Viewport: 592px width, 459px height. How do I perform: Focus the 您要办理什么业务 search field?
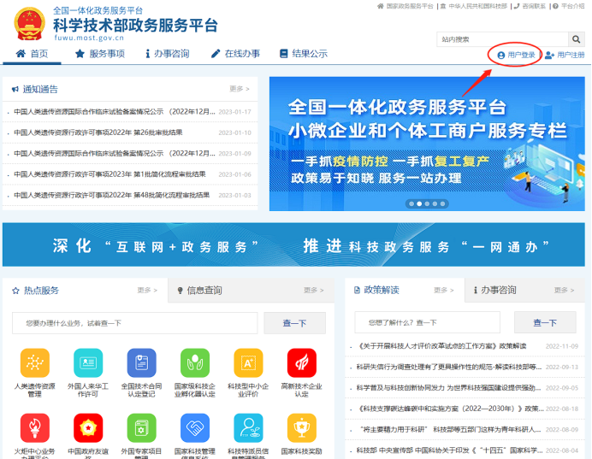click(135, 323)
